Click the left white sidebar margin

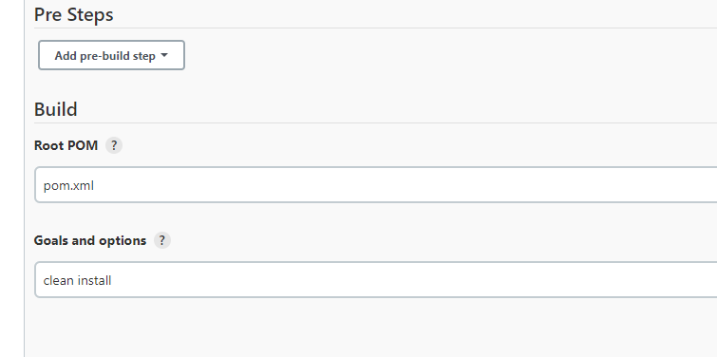pos(11,178)
